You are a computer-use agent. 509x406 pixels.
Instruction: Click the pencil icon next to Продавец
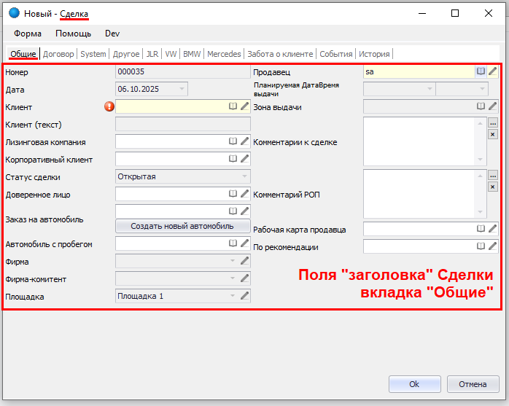[x=493, y=71]
